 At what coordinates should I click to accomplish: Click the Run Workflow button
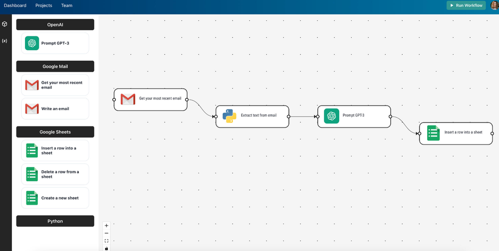pos(466,5)
